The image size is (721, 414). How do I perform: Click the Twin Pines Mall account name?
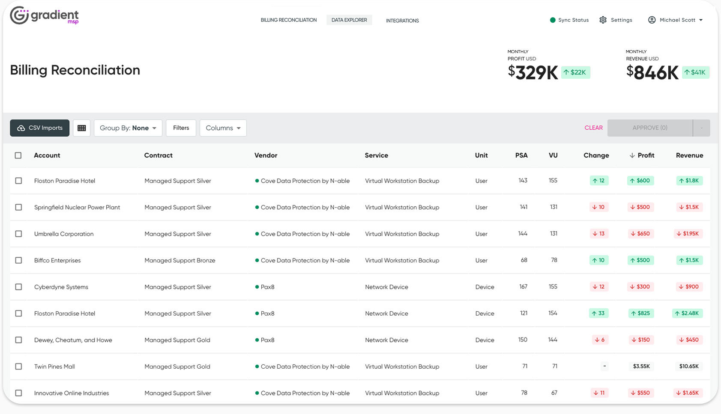coord(54,366)
